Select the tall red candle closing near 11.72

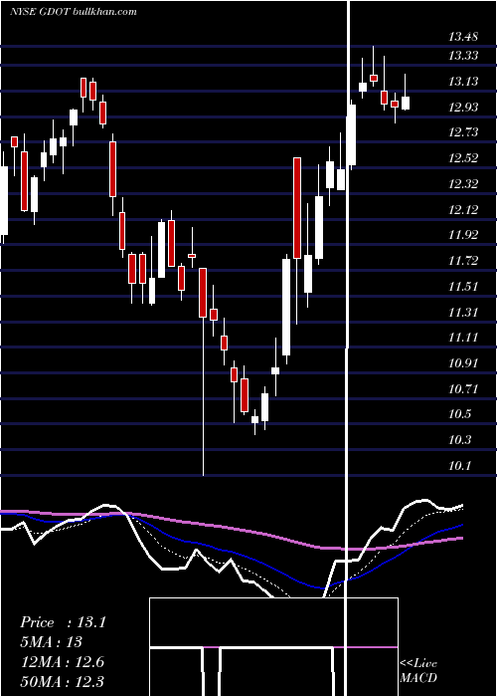tap(296, 207)
